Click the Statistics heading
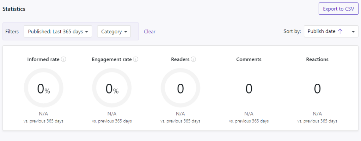This screenshot has width=361, height=141. (x=14, y=9)
